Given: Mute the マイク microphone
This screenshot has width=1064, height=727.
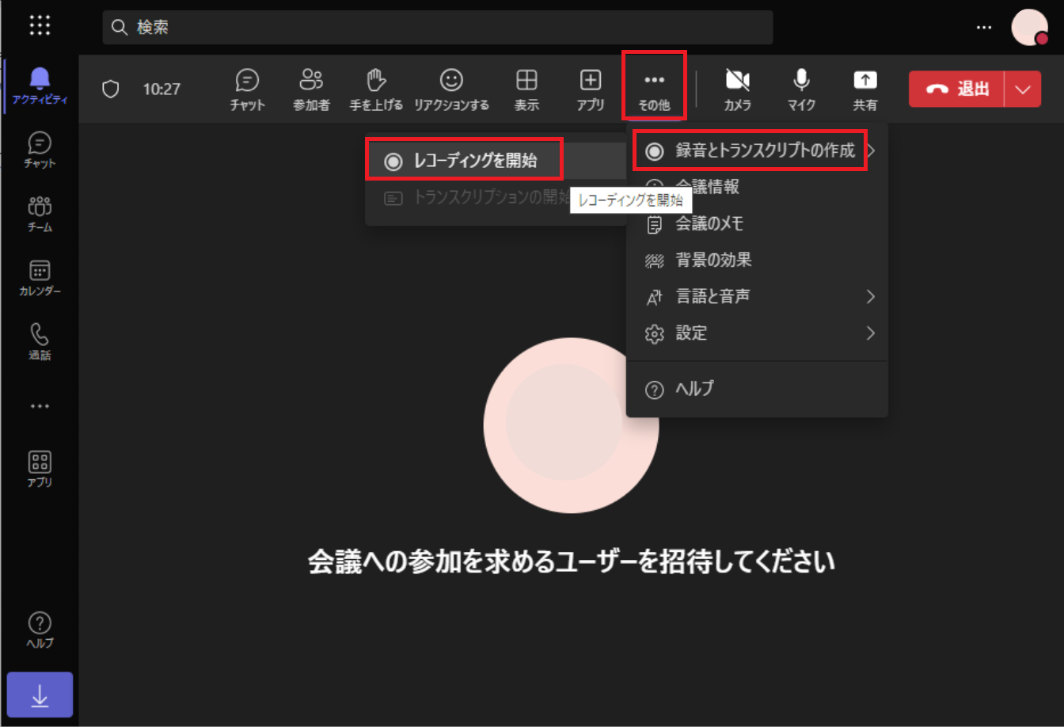Looking at the screenshot, I should click(x=801, y=88).
